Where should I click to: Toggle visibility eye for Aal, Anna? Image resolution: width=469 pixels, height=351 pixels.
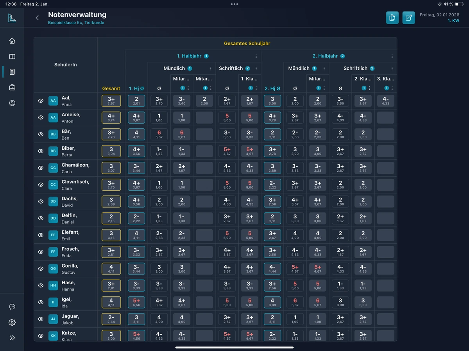(41, 101)
